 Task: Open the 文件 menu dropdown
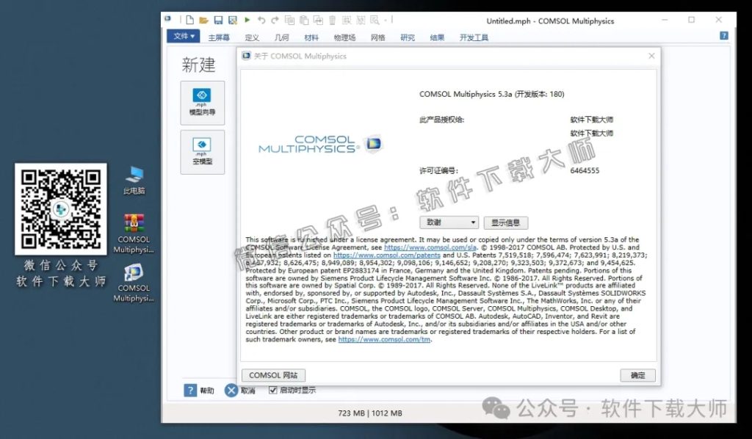pos(183,35)
